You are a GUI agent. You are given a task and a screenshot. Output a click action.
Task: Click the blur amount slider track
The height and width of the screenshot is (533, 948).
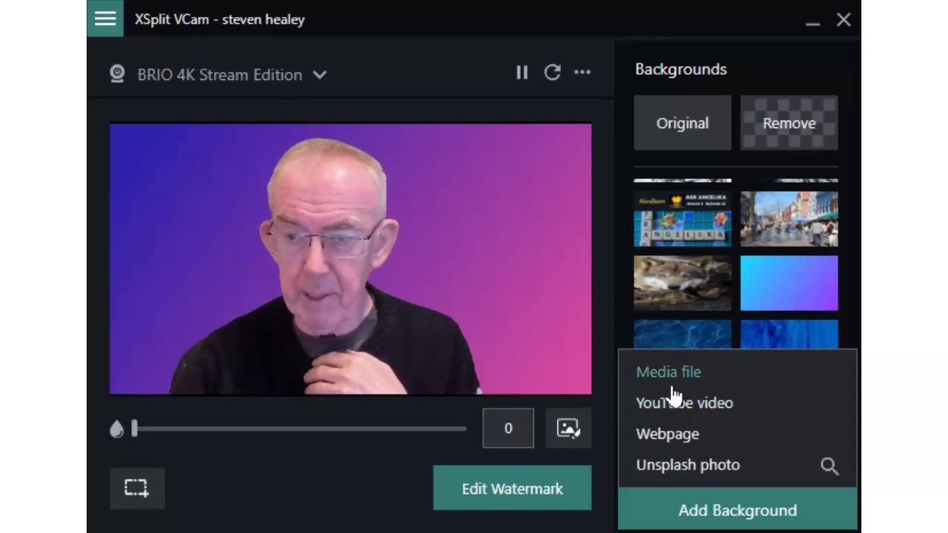tap(300, 429)
